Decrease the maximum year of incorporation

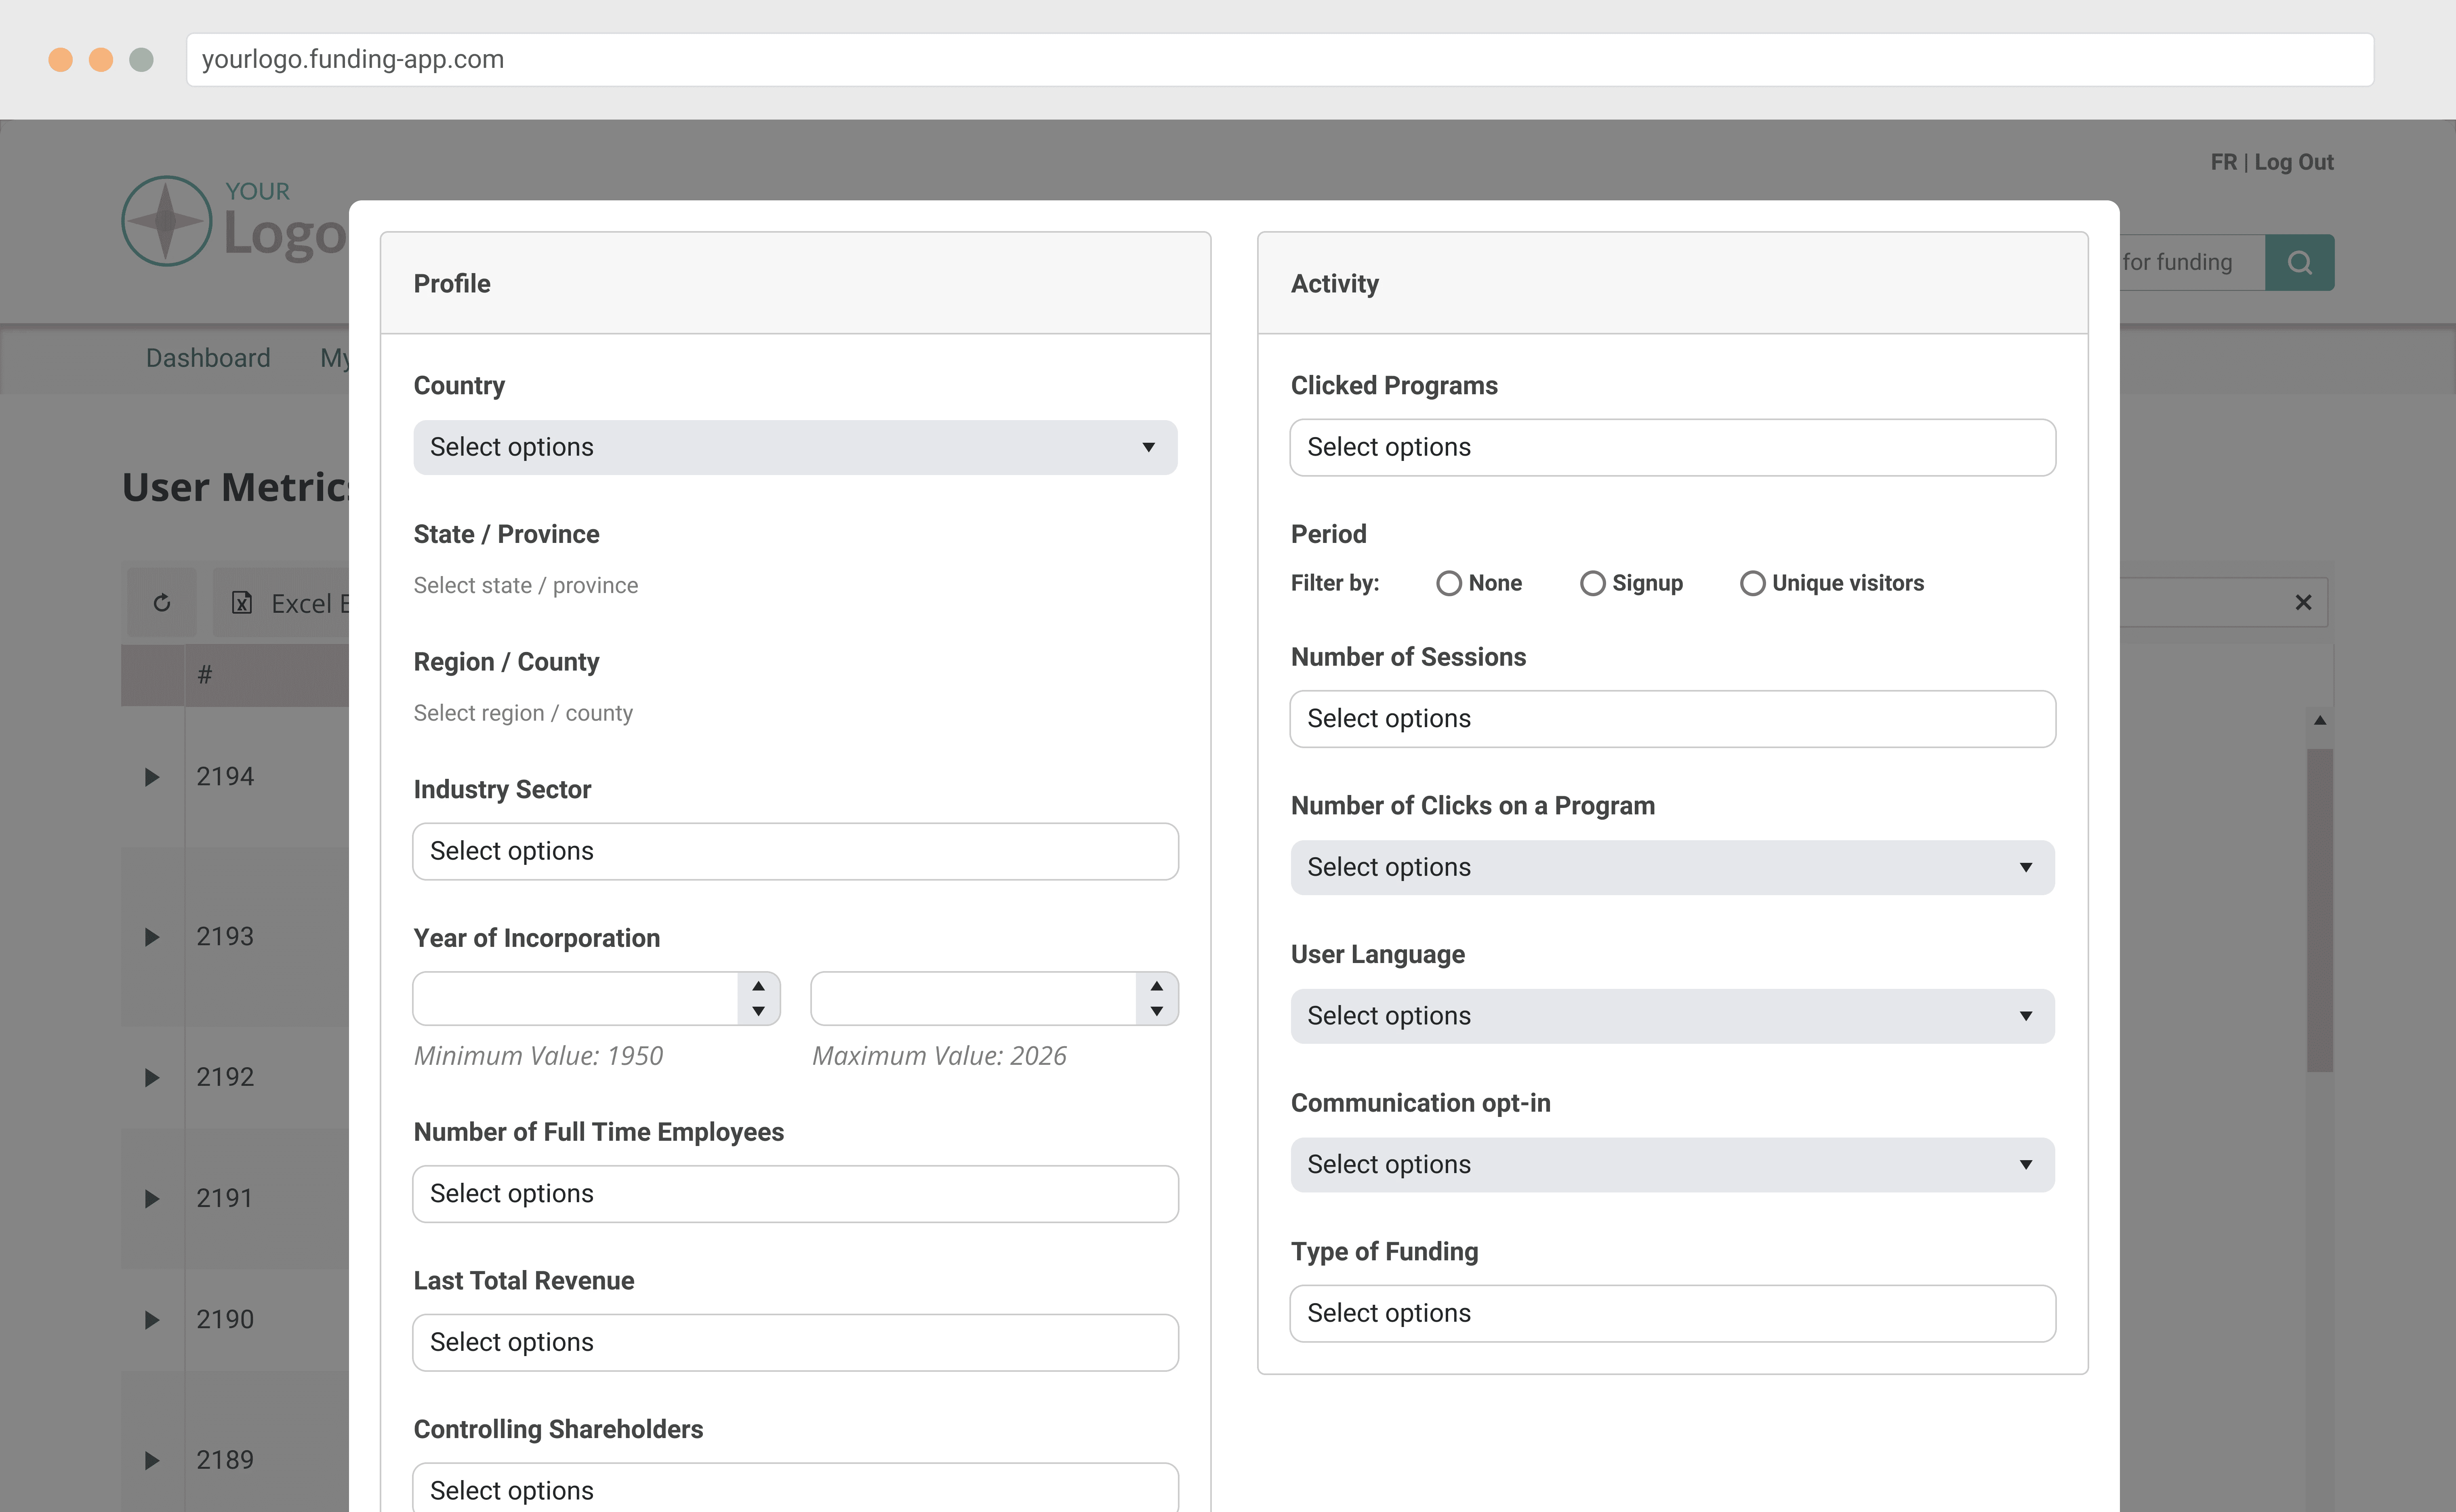tap(1157, 1011)
